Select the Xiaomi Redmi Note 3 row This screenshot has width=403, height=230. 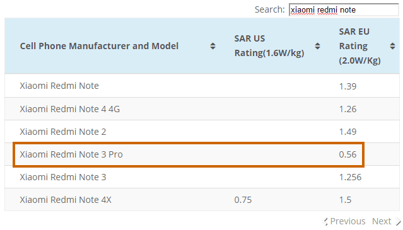coord(202,177)
